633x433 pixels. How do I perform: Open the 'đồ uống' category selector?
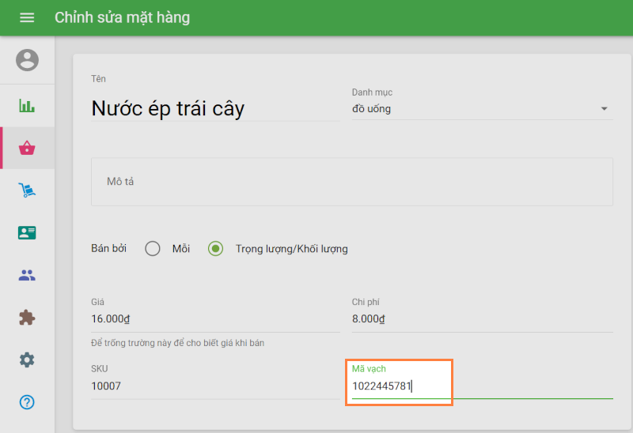[475, 109]
